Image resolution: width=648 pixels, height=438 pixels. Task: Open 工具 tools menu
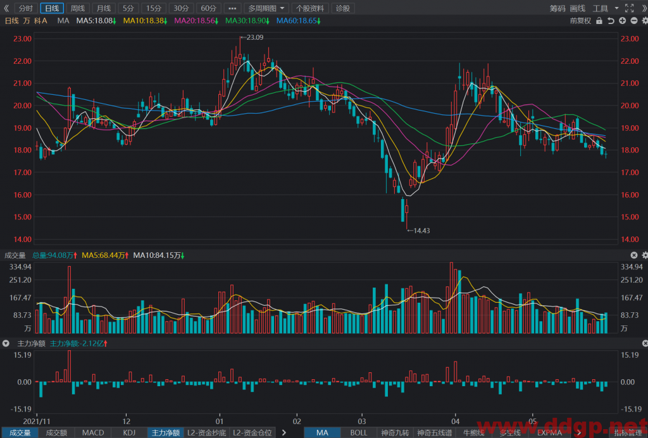click(601, 8)
